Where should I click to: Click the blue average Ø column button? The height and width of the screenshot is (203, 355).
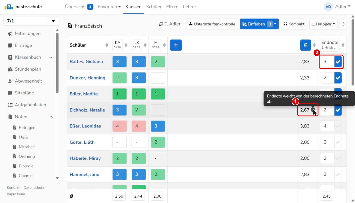coord(306,45)
